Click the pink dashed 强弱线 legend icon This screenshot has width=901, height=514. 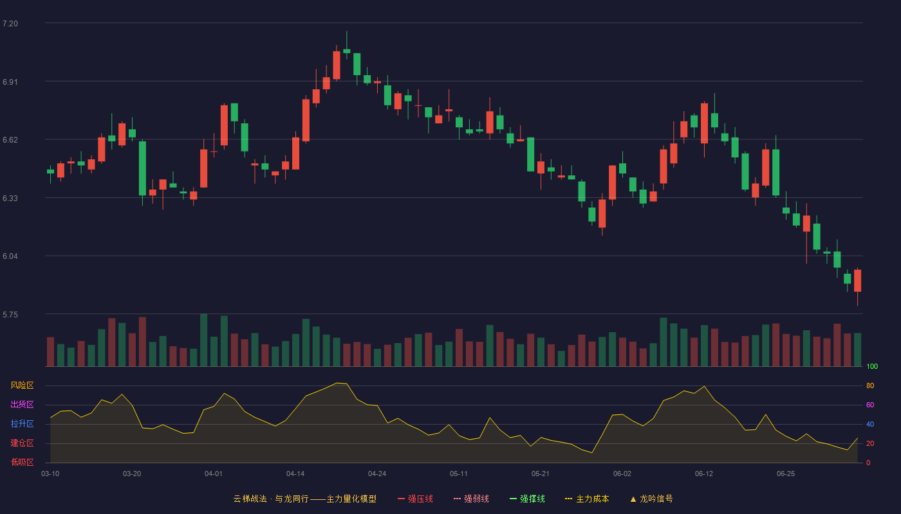(x=457, y=499)
